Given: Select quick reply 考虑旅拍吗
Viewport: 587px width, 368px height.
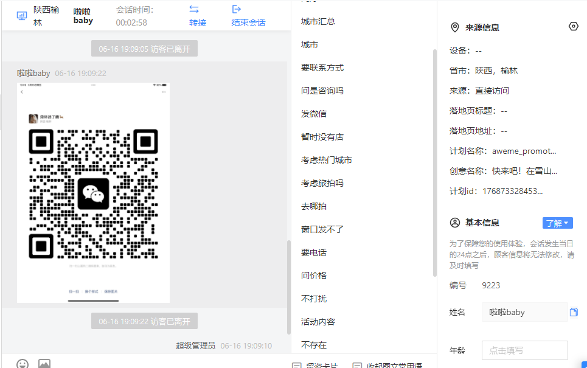Looking at the screenshot, I should pos(322,183).
